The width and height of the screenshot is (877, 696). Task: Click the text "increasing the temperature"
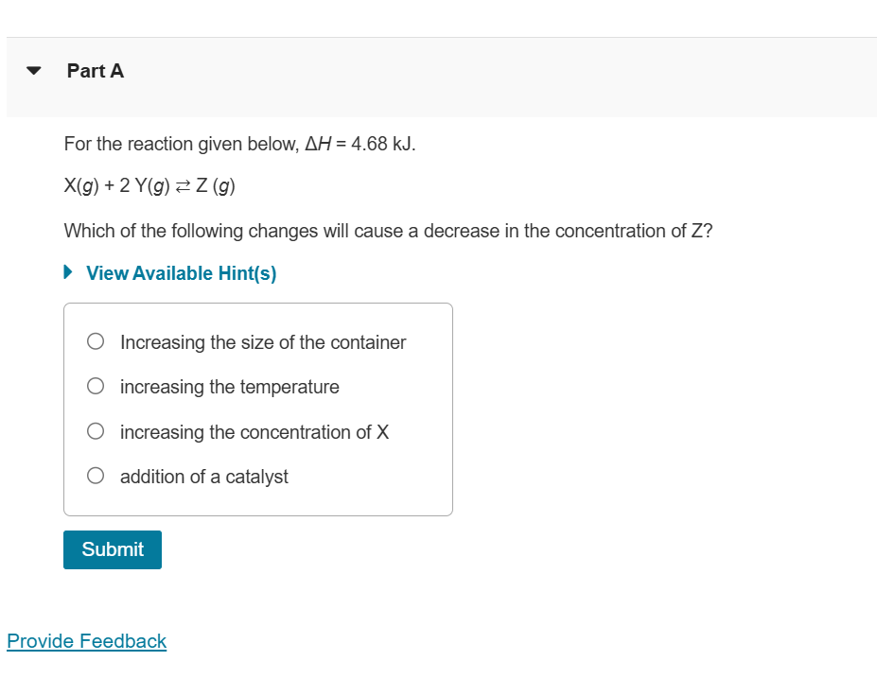tap(230, 387)
